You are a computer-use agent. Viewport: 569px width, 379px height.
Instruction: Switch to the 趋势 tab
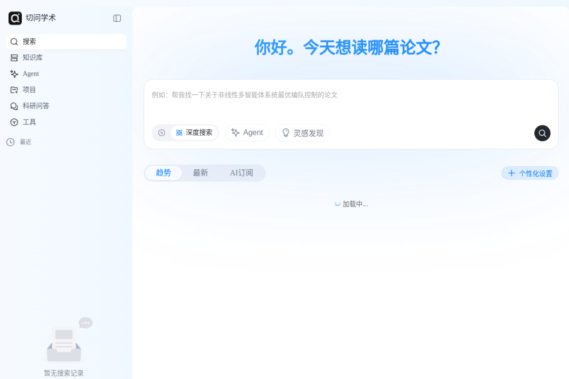pyautogui.click(x=164, y=173)
